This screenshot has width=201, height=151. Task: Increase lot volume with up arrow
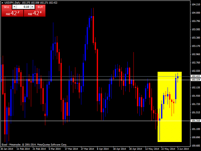(x=32, y=7)
